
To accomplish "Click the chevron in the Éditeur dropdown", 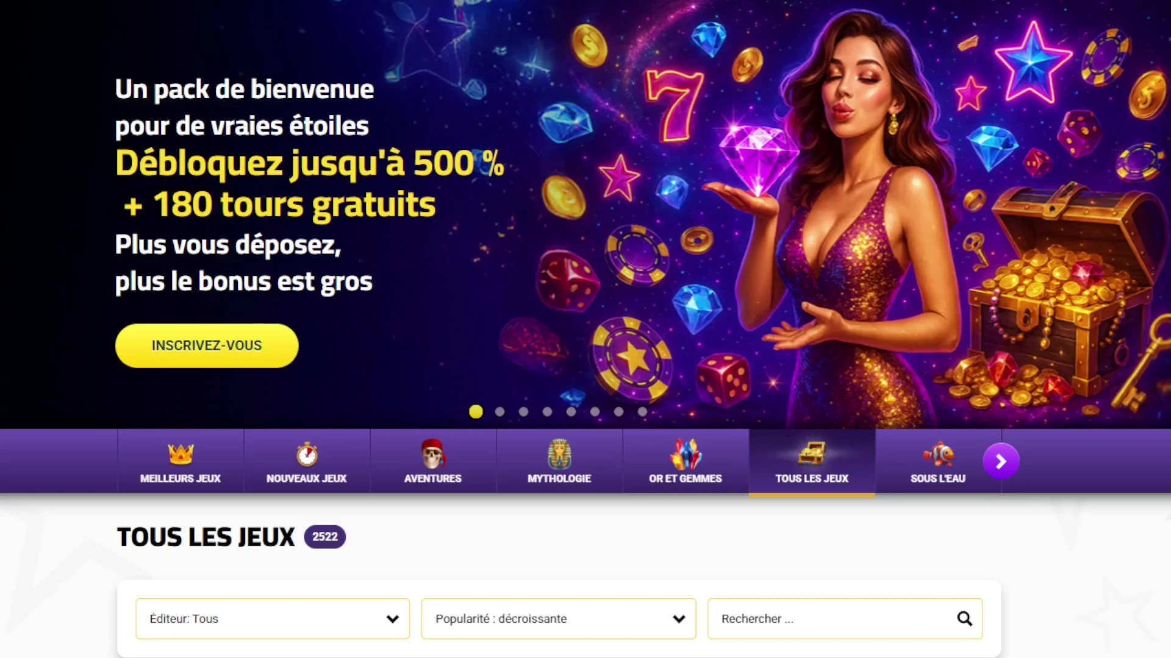I will coord(392,619).
